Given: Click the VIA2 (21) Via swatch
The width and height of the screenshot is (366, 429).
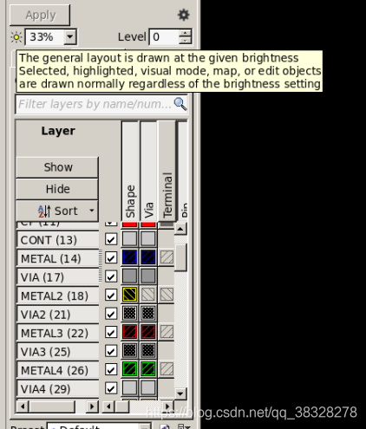Looking at the screenshot, I should 148,313.
